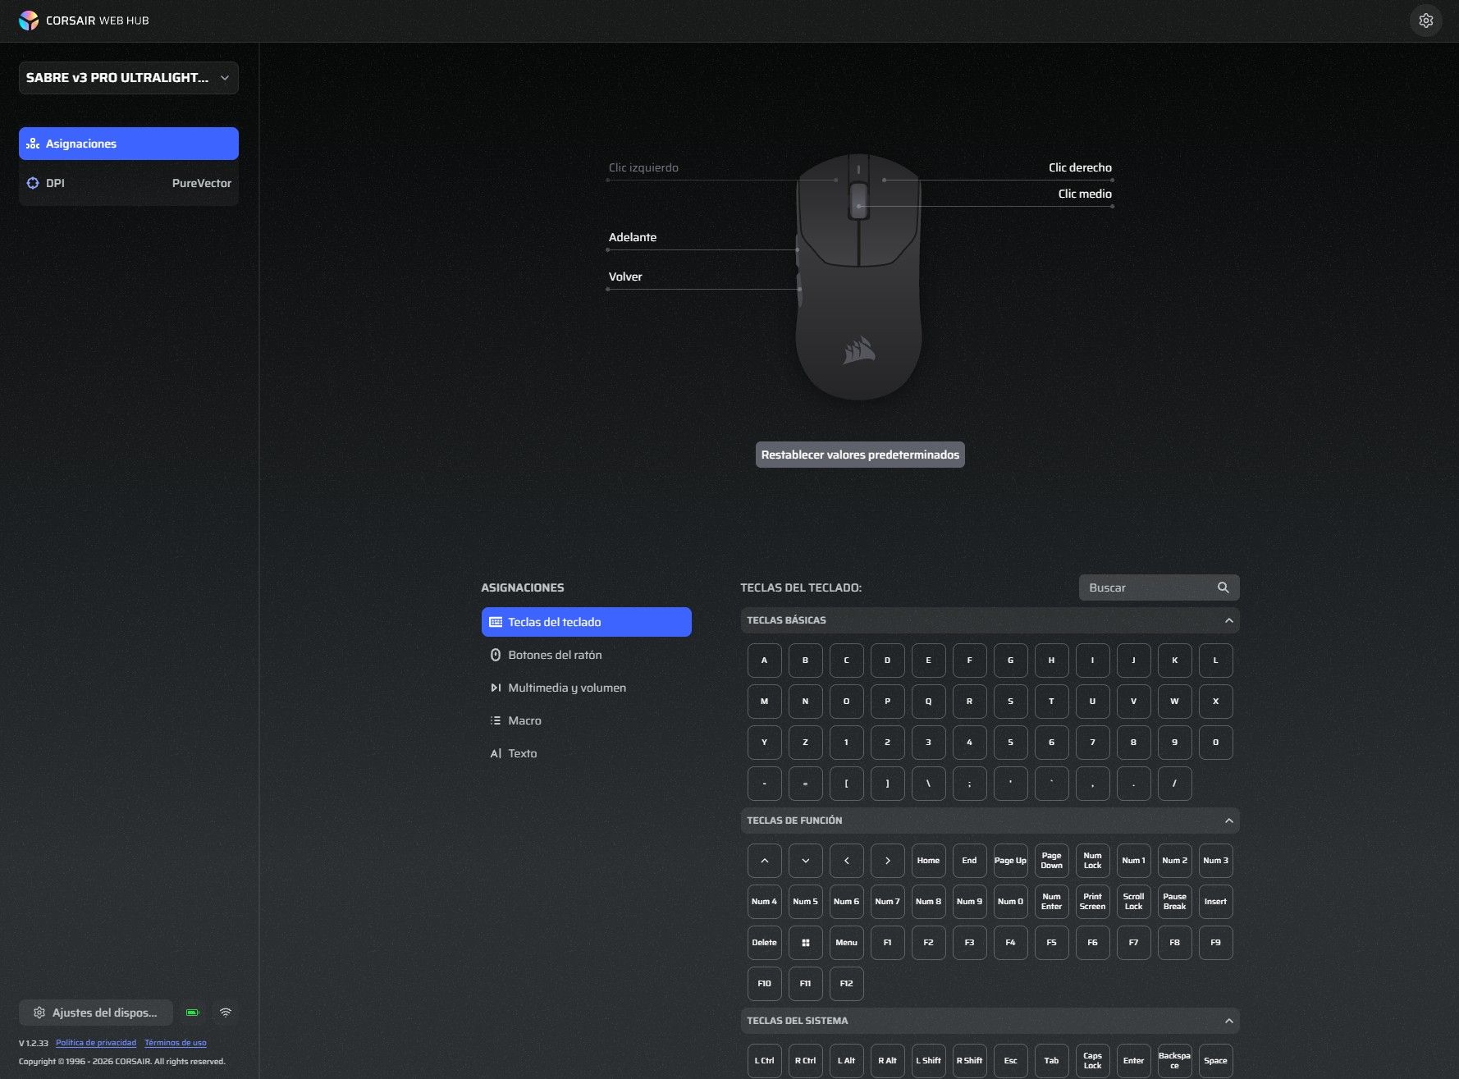
Task: Open the SABRE v3 PRO device dropdown
Action: 129,78
